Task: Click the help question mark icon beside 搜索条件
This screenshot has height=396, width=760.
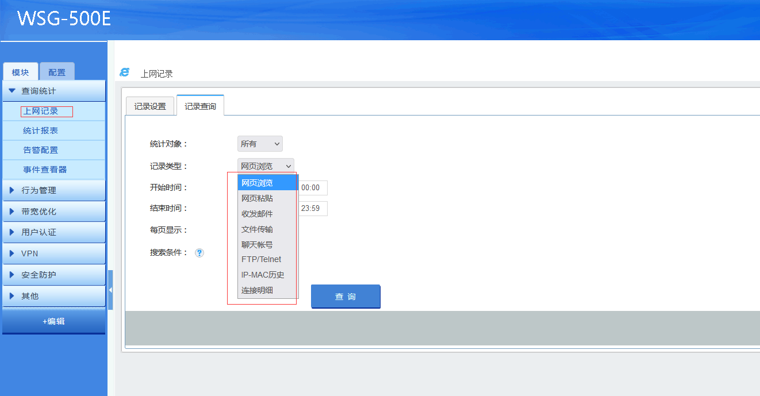Action: pos(199,253)
